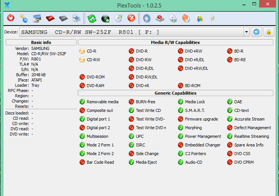Select the BD-ROM label

point(193,86)
